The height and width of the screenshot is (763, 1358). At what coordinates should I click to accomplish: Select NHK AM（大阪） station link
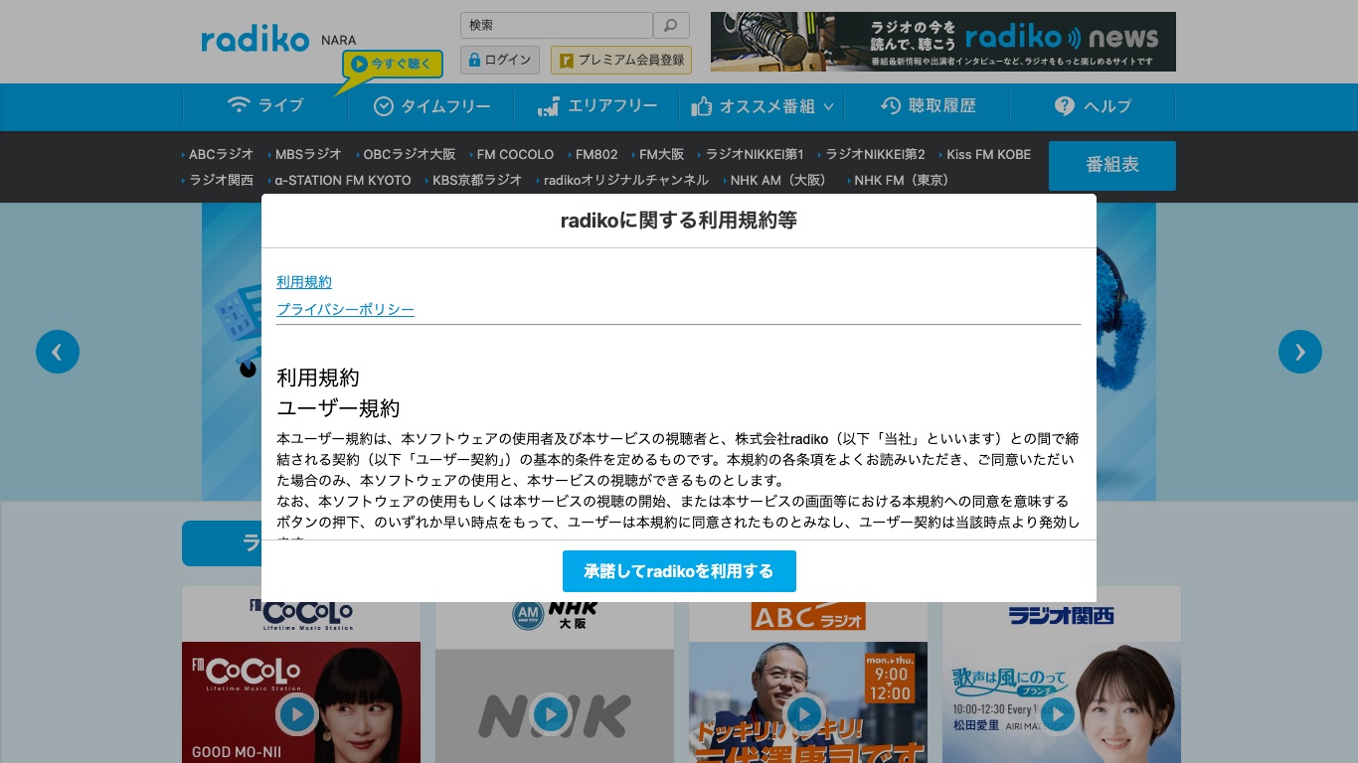[x=778, y=180]
